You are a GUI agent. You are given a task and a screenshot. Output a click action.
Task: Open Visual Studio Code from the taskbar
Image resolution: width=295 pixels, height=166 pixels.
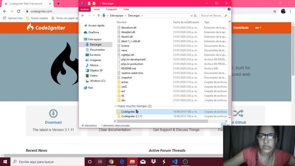click(175, 162)
